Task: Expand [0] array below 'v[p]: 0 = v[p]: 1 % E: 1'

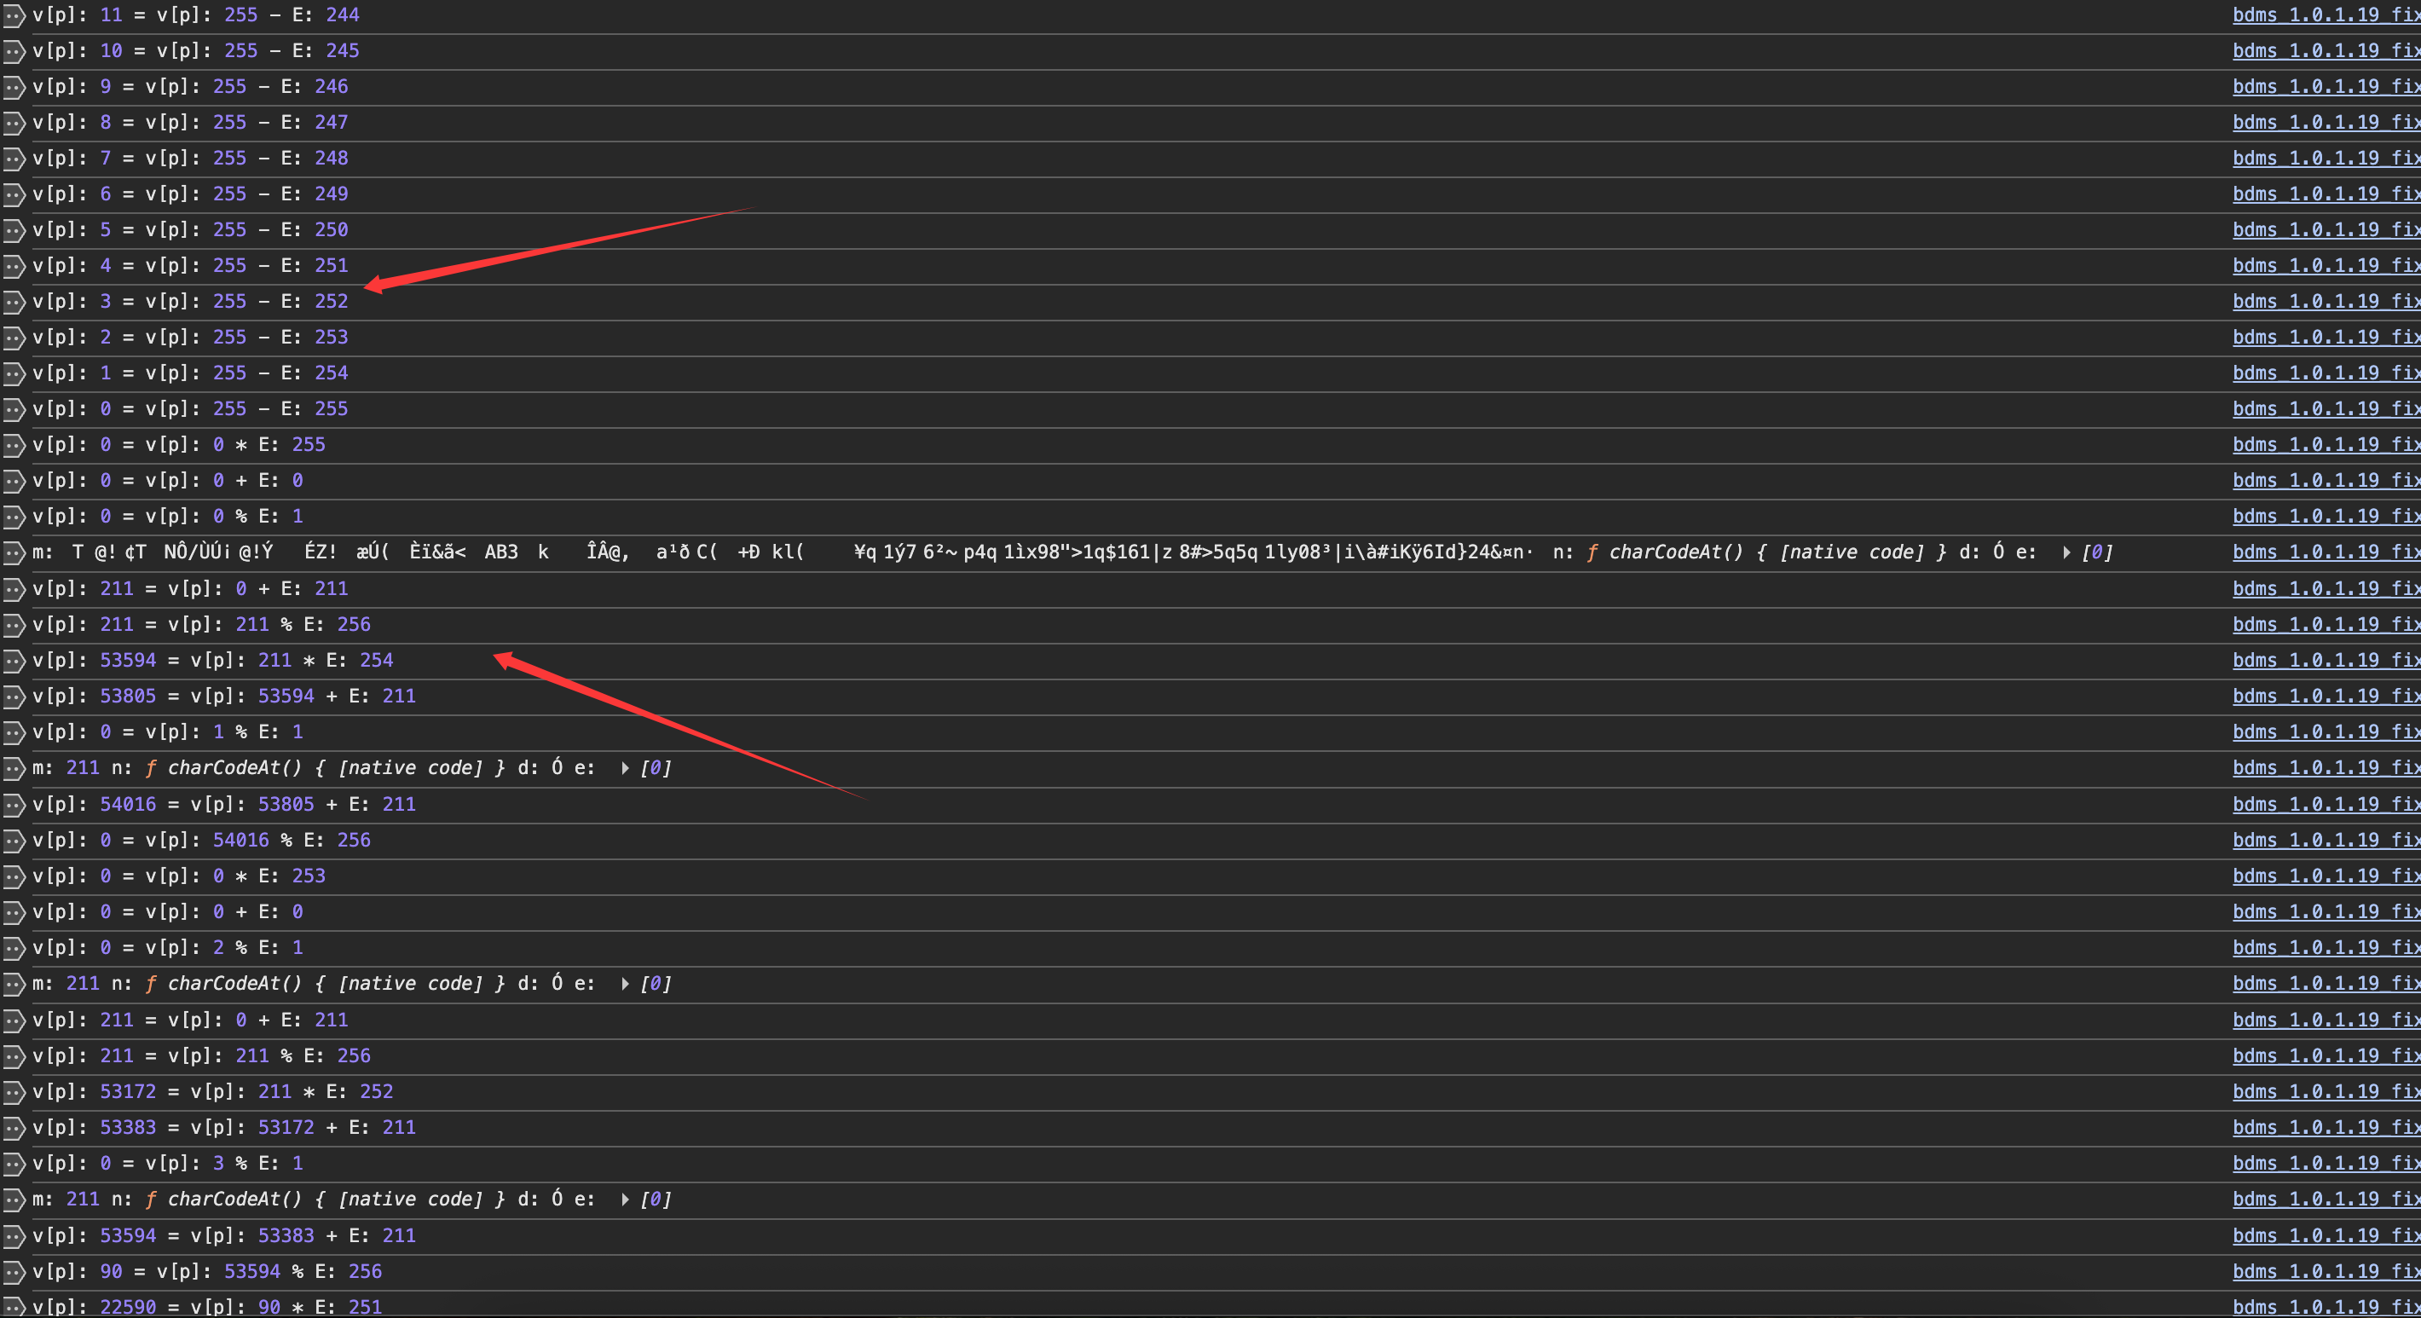Action: [x=625, y=769]
